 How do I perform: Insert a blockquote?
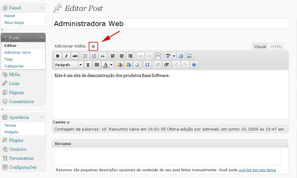(102, 56)
